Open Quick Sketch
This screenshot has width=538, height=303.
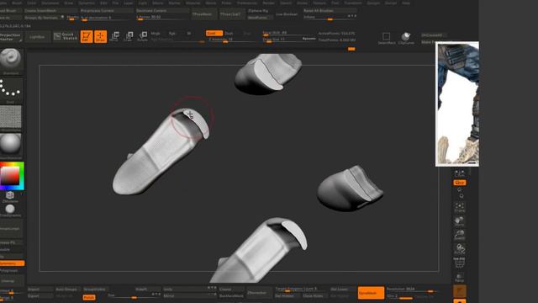66,36
